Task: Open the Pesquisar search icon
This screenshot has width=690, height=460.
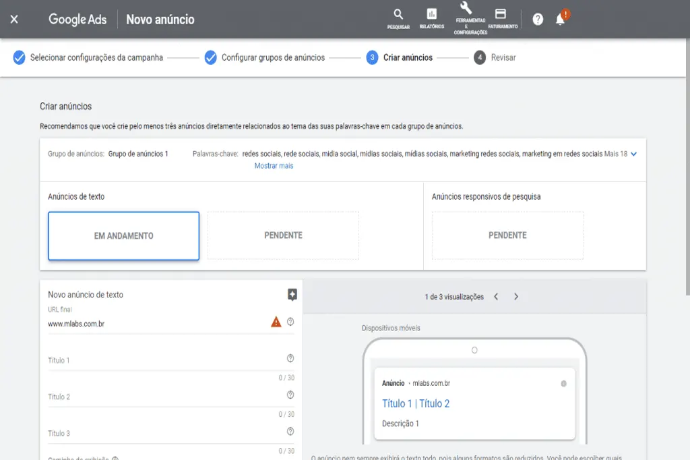Action: [x=398, y=16]
